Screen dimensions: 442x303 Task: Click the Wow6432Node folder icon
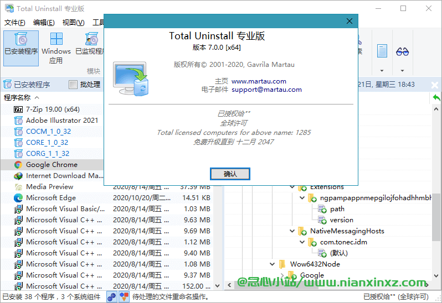282,264
